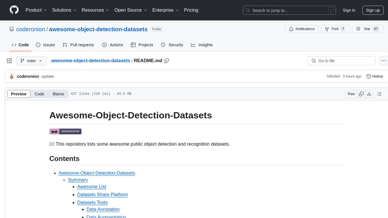Screen dimensions: 388x218
Task: Switch to the Projects tab
Action: pyautogui.click(x=142, y=45)
